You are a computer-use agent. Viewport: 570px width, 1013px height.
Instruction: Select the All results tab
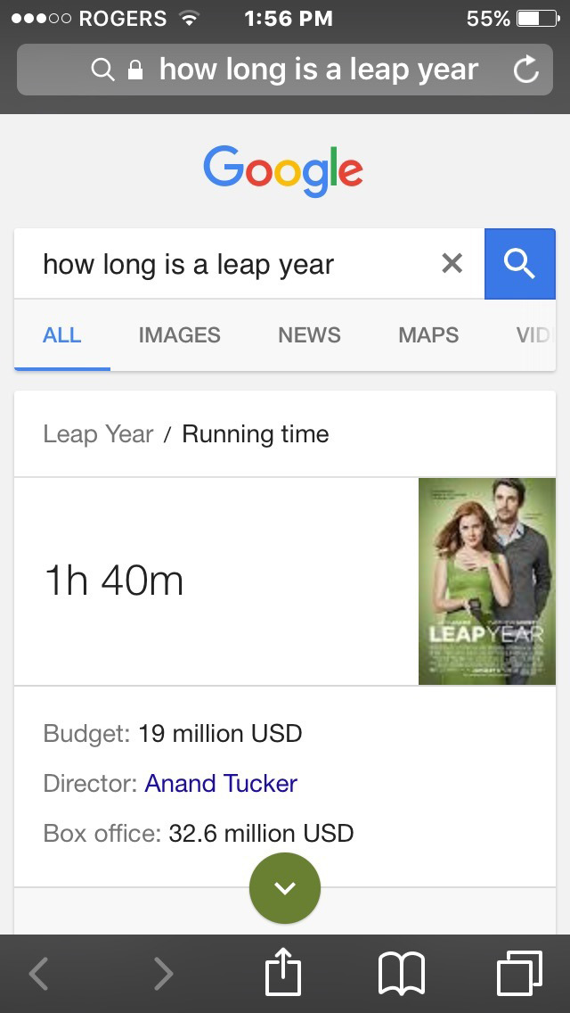61,335
